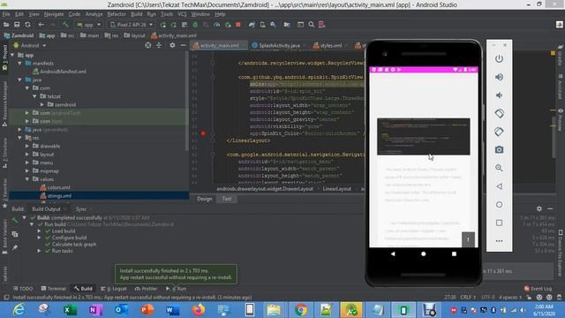Image resolution: width=565 pixels, height=318 pixels.
Task: Expand the Load build task node
Action: (39, 231)
